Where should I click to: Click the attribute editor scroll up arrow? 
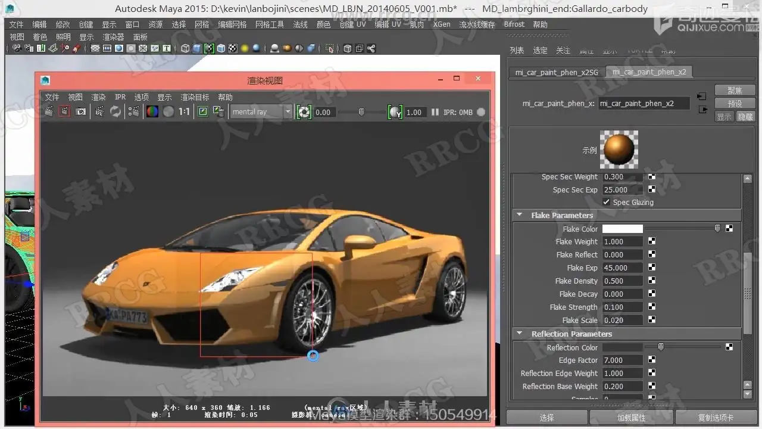pyautogui.click(x=748, y=179)
